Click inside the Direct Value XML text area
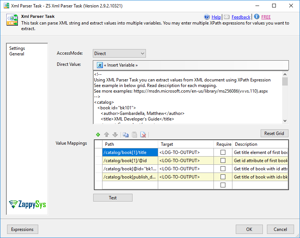This screenshot has width=300, height=238. [187, 98]
